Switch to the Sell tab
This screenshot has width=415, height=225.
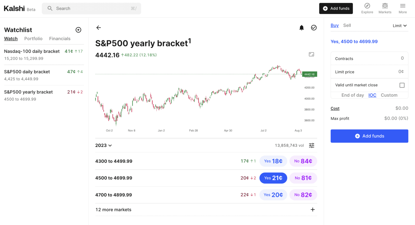[x=347, y=25]
